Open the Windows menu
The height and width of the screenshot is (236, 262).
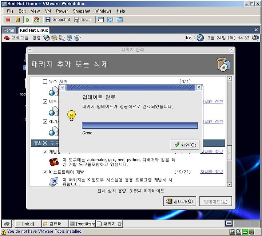click(103, 11)
